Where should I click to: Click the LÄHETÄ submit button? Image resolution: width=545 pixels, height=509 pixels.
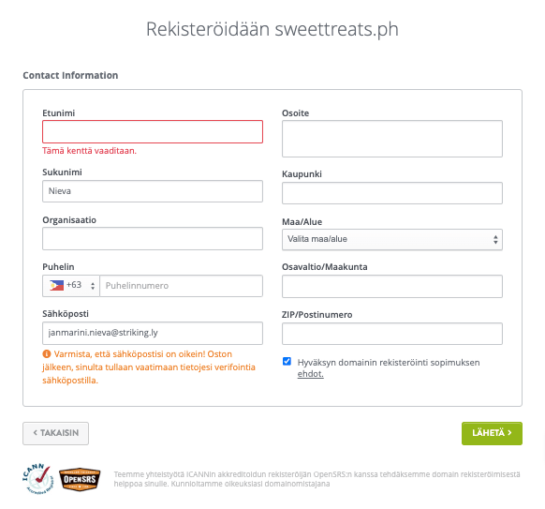492,433
